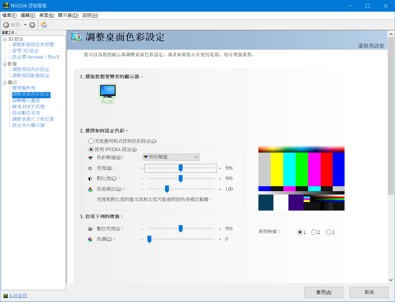Click the scroll up arrow of the main panel

pos(391,34)
